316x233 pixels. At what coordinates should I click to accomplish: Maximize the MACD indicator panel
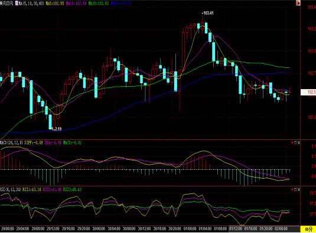tap(295, 143)
